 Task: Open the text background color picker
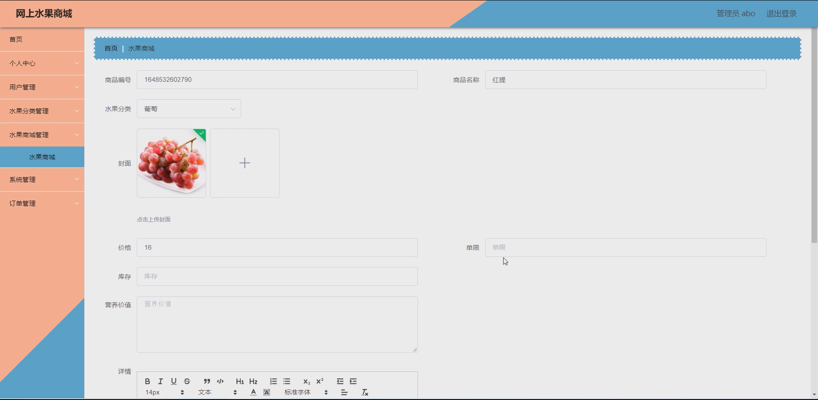267,392
